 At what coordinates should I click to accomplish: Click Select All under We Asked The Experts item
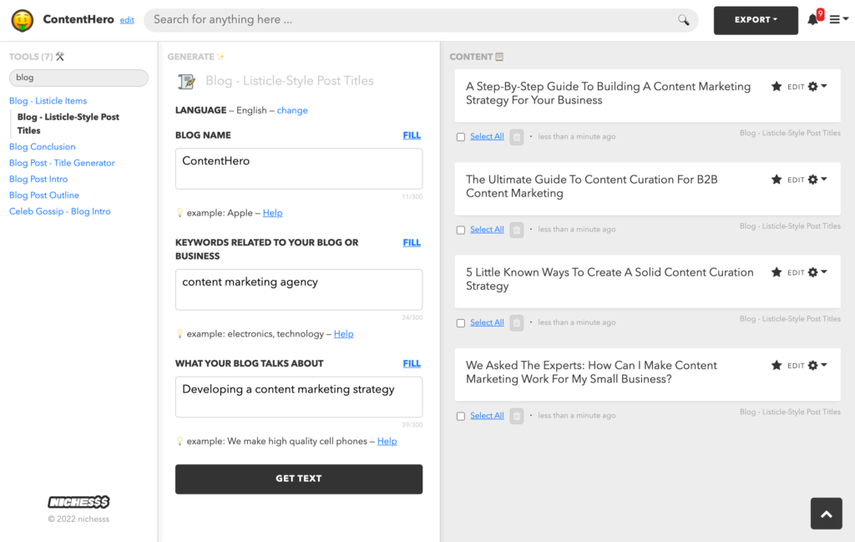pyautogui.click(x=487, y=416)
